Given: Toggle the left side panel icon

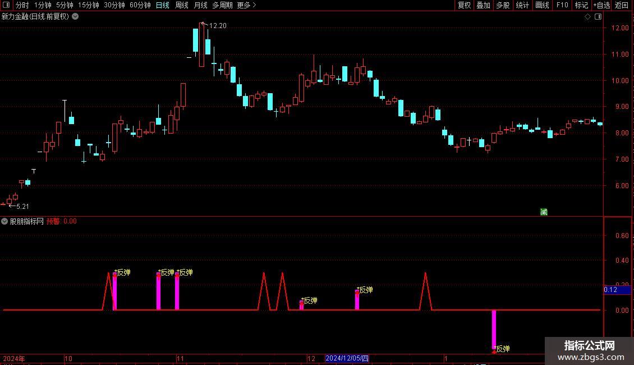Looking at the screenshot, I should pos(6,5).
